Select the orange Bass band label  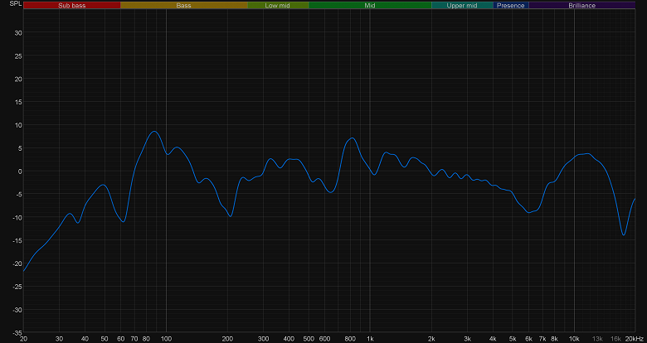tap(183, 5)
